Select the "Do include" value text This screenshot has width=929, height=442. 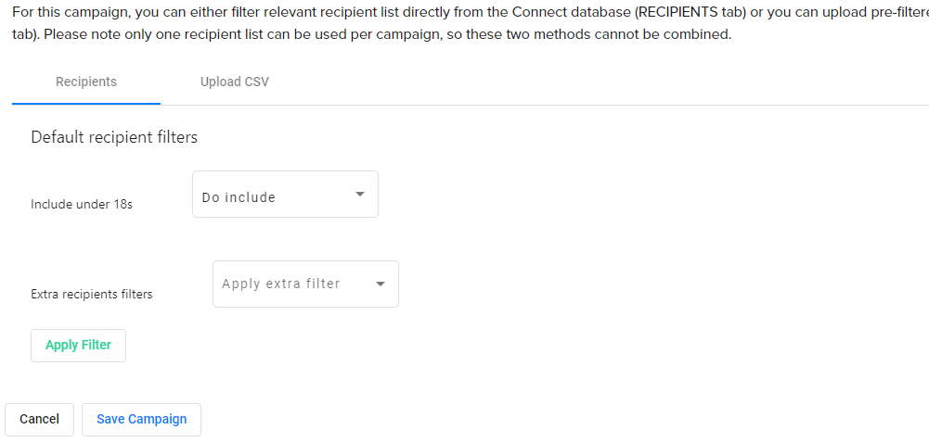(x=239, y=197)
